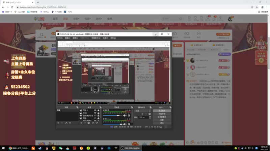
Task: Click 停止推流 button in OBS controls
Action: point(162,111)
